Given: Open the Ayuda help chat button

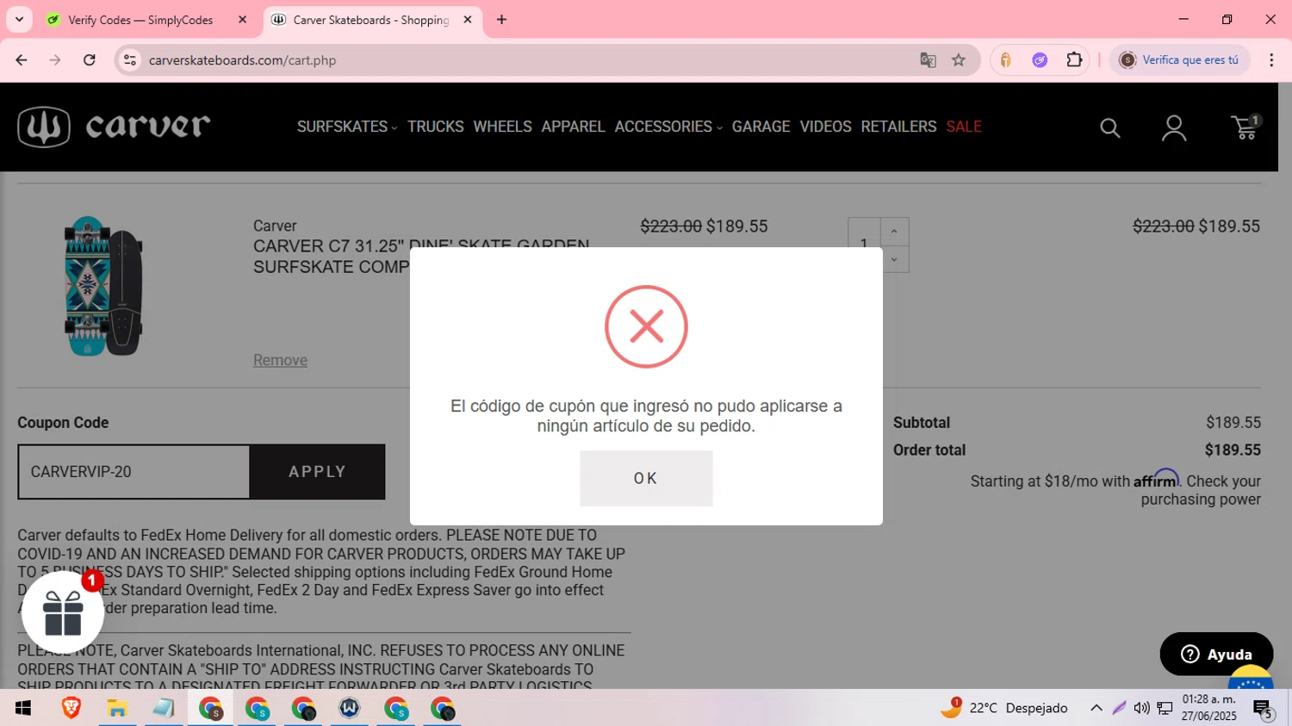Looking at the screenshot, I should point(1216,655).
